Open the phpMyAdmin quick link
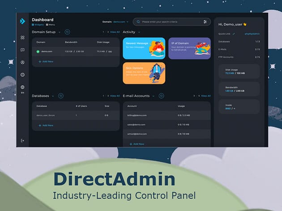282x211 pixels. [252, 33]
